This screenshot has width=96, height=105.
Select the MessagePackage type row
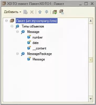click(39, 54)
